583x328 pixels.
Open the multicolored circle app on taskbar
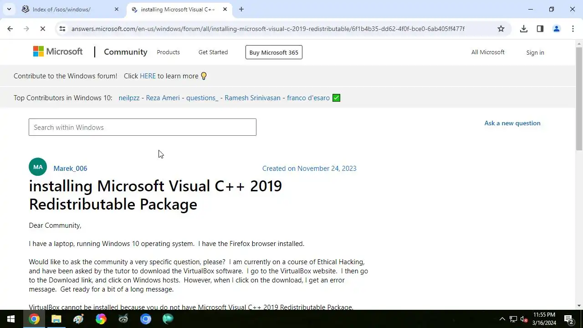(x=101, y=319)
